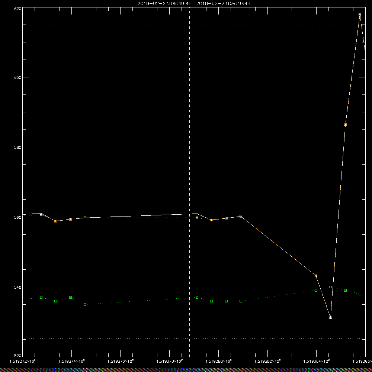Click the second timestamp in the plot title
Viewport: 372px width, 372px height.
[x=223, y=4]
